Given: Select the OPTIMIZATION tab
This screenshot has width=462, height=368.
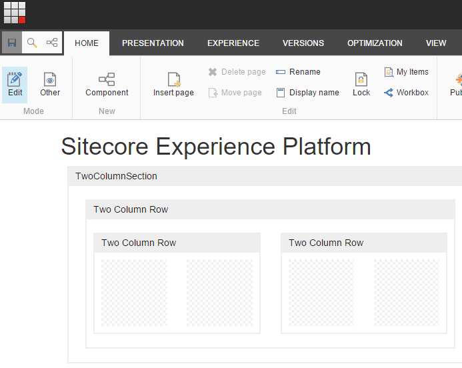Looking at the screenshot, I should pos(375,43).
